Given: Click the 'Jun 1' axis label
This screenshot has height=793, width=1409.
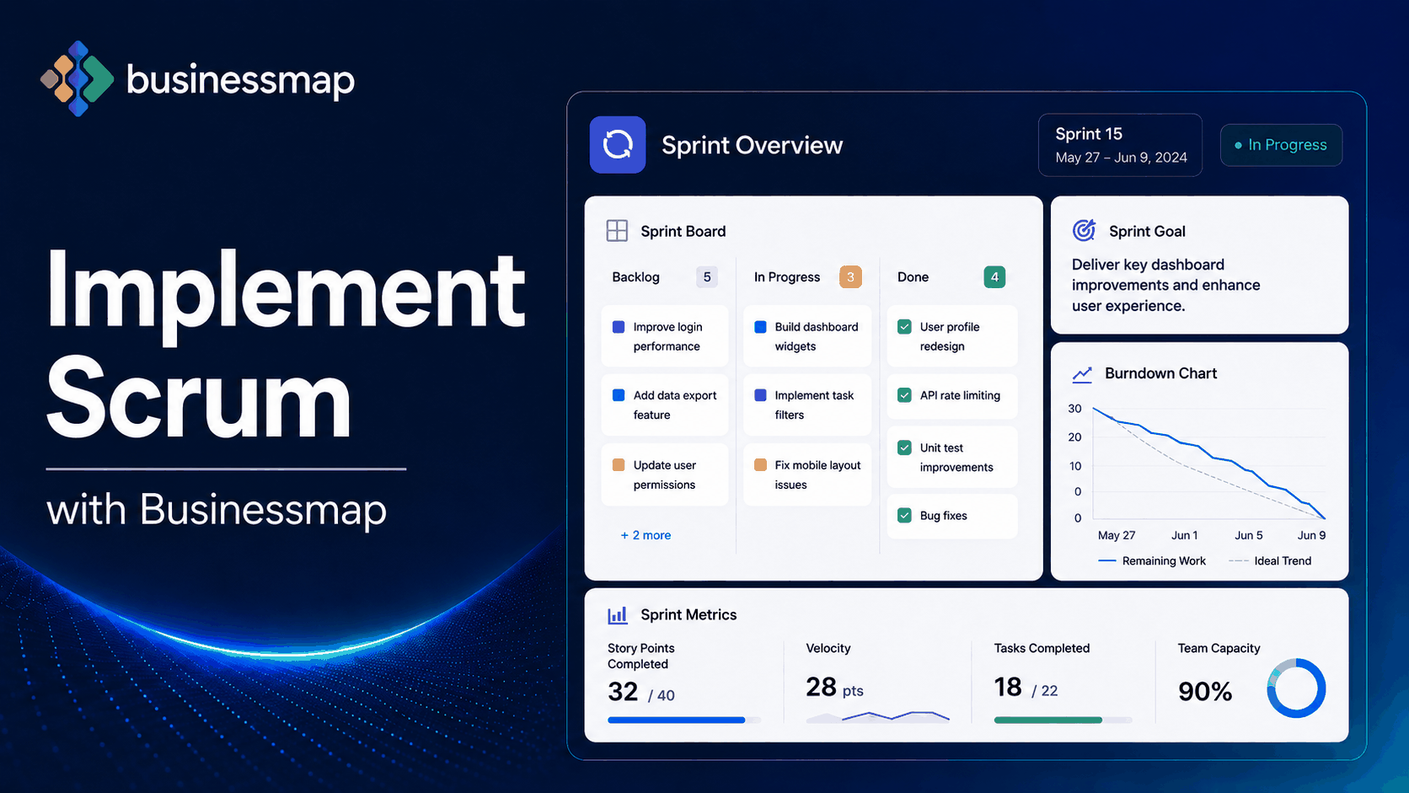Looking at the screenshot, I should coord(1184,535).
